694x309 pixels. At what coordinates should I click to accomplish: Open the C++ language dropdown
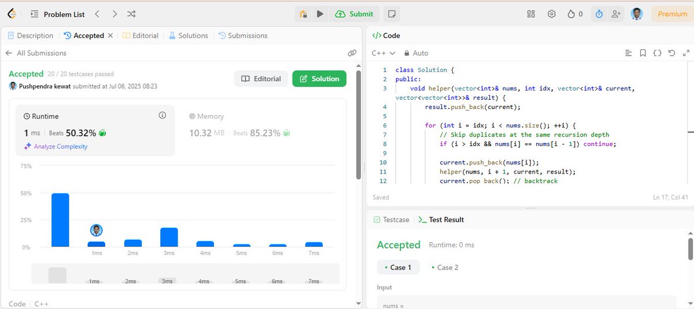383,53
